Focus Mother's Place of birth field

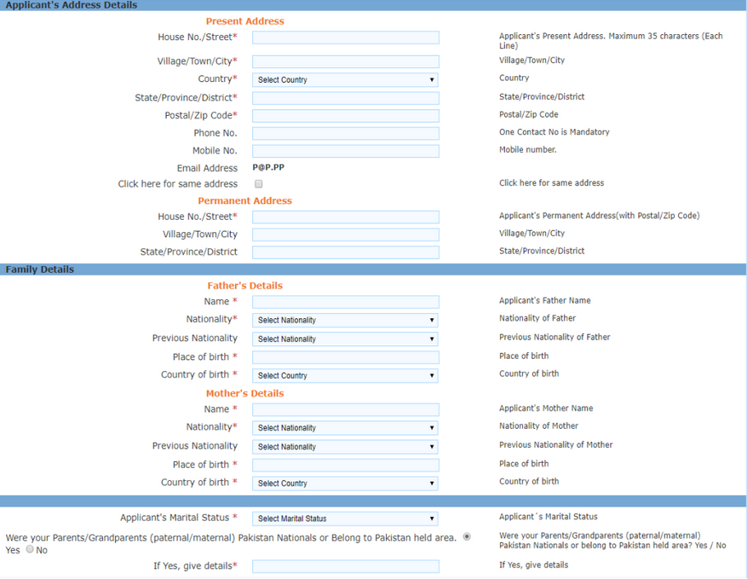[346, 465]
